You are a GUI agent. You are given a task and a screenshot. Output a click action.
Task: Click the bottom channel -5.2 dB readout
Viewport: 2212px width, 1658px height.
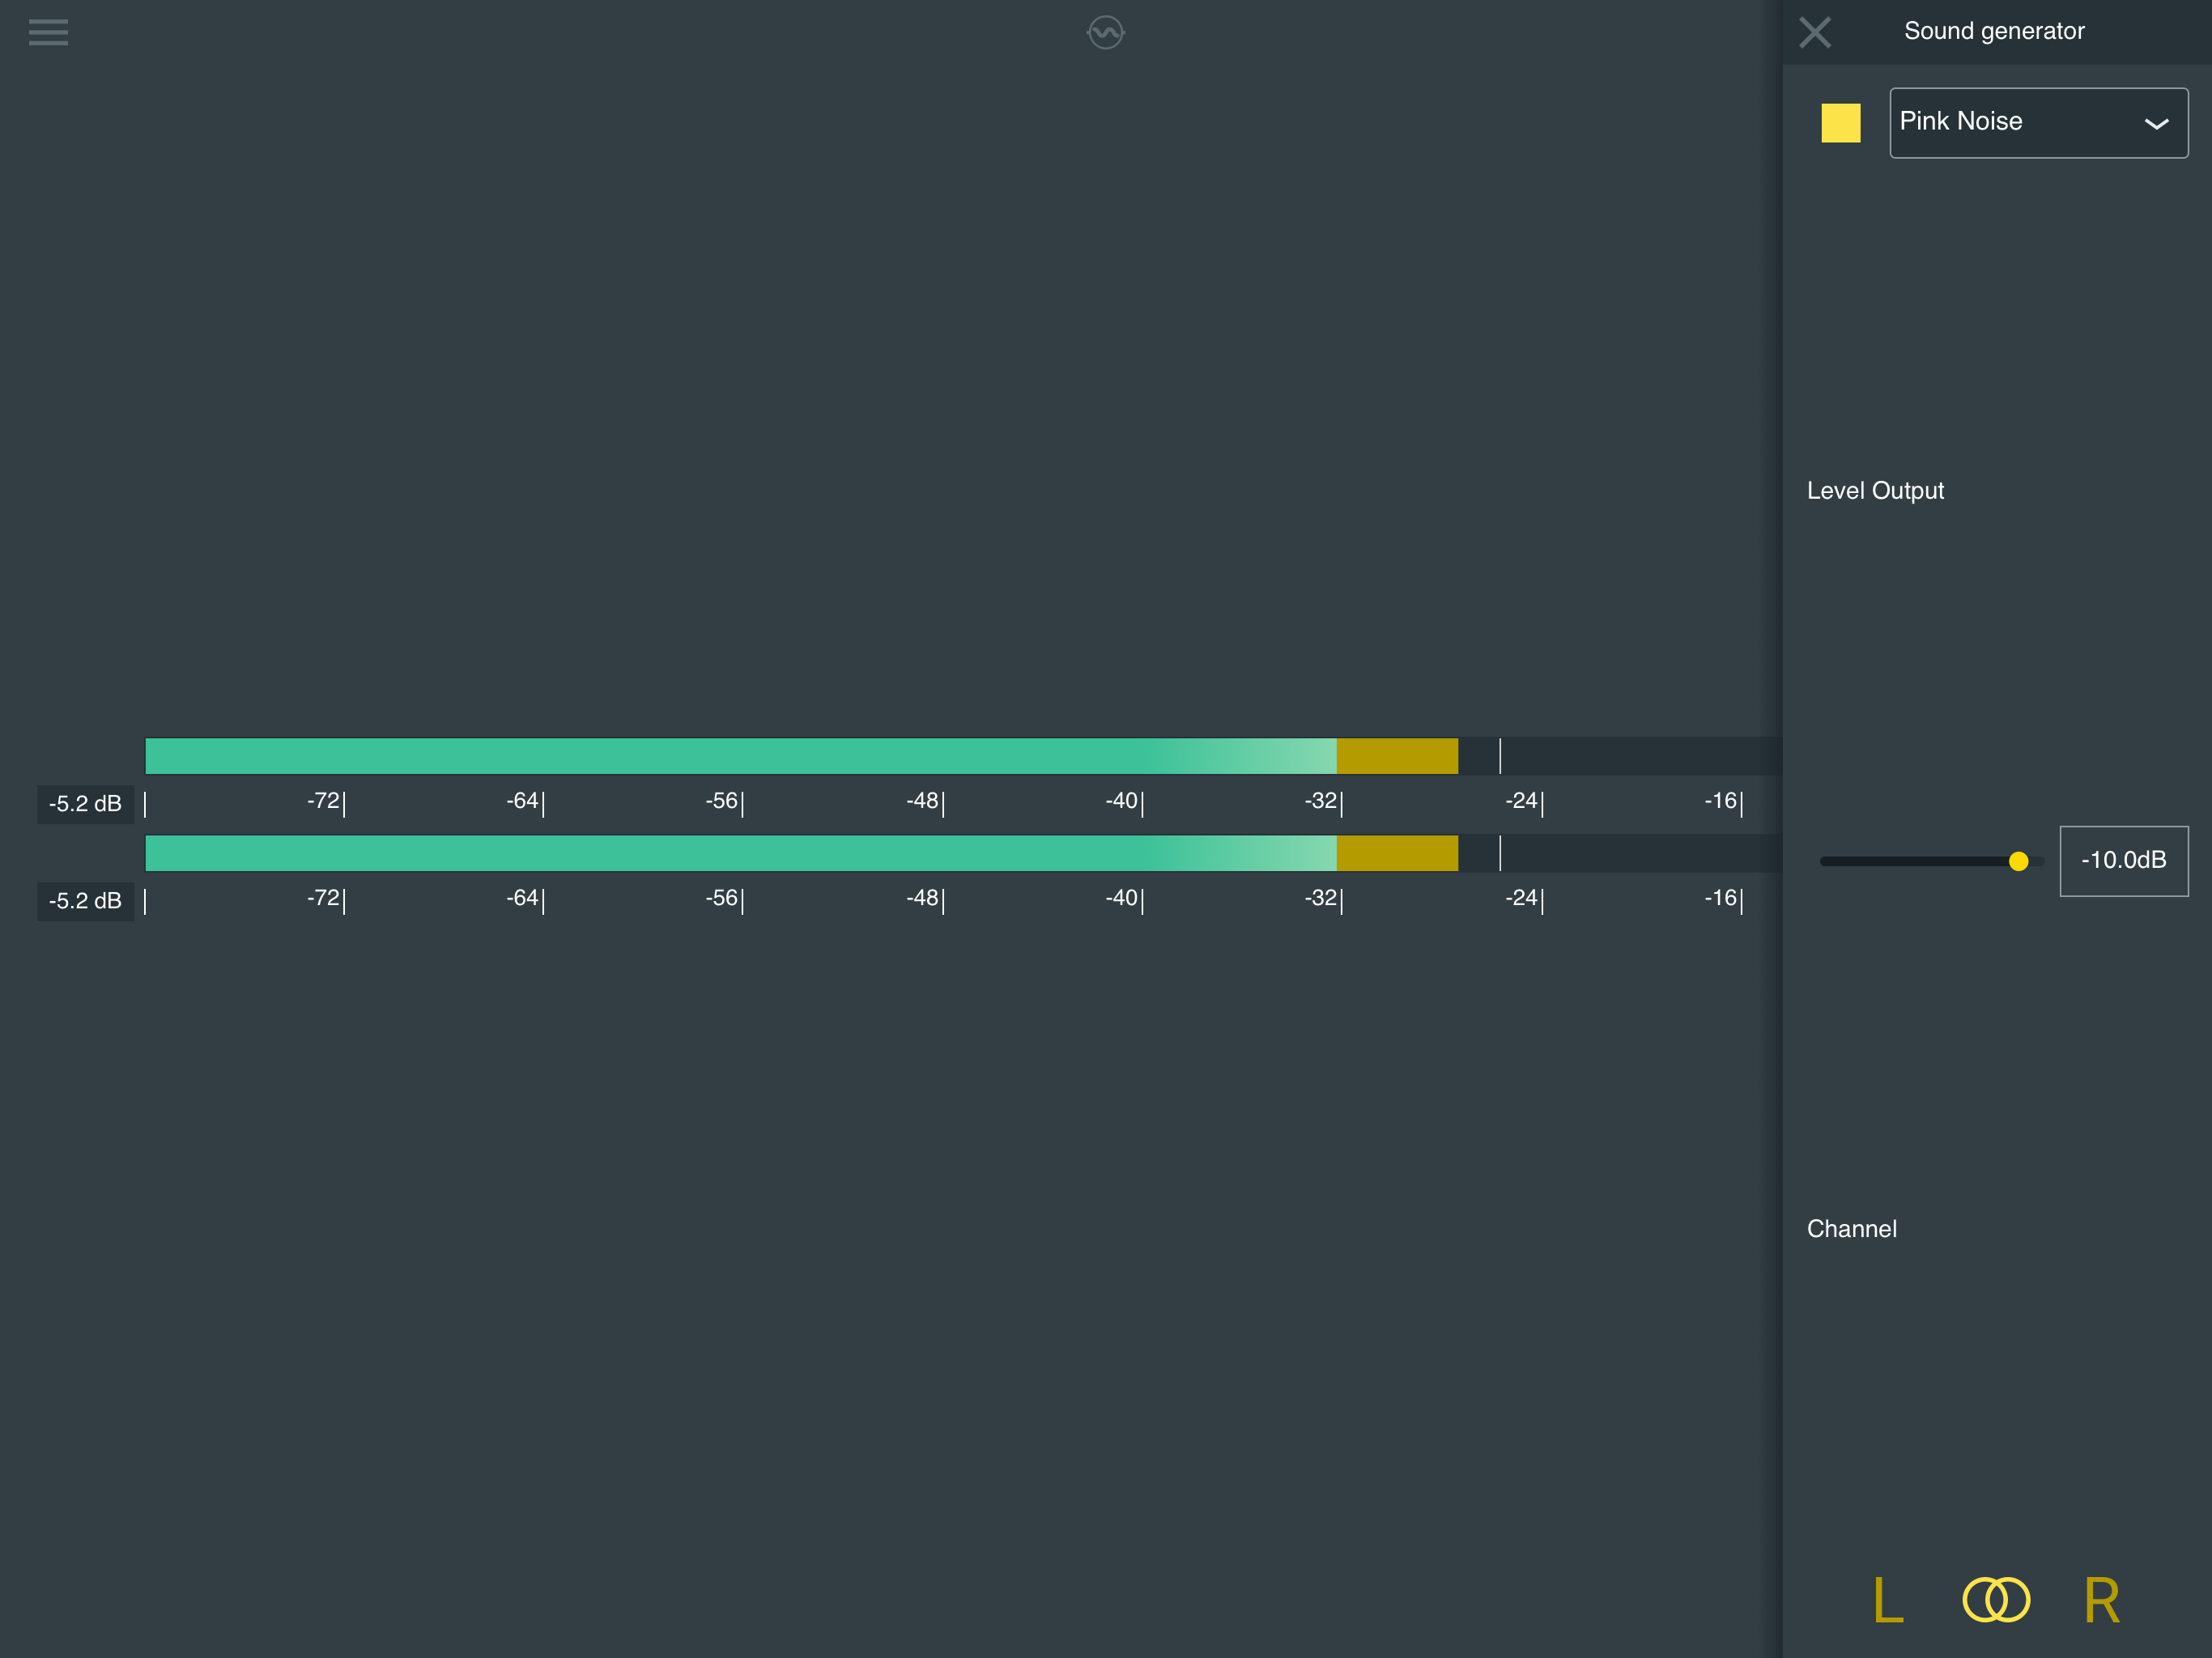(86, 901)
